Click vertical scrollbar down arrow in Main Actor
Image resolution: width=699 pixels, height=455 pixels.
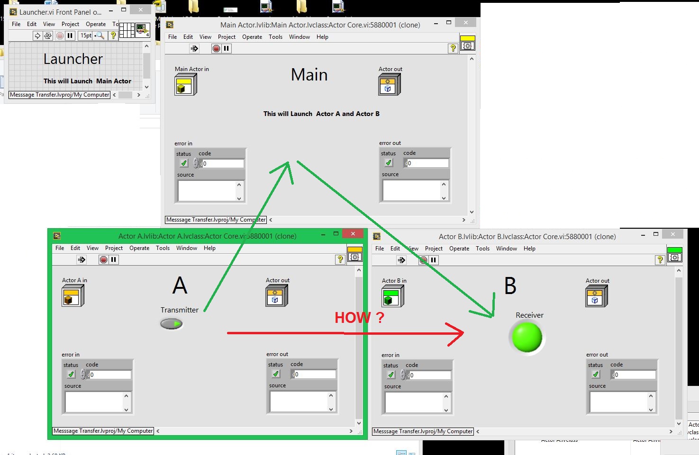click(472, 212)
